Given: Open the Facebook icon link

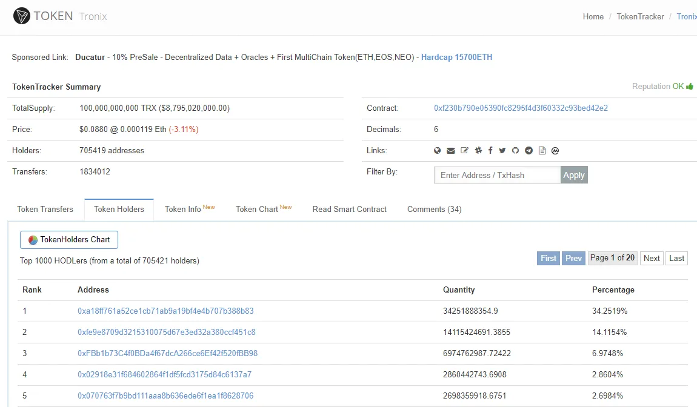Looking at the screenshot, I should point(490,151).
